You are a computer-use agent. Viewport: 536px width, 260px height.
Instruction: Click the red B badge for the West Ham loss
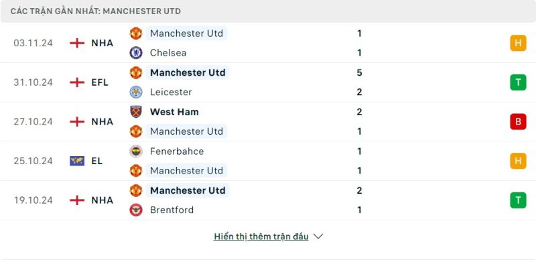[518, 122]
